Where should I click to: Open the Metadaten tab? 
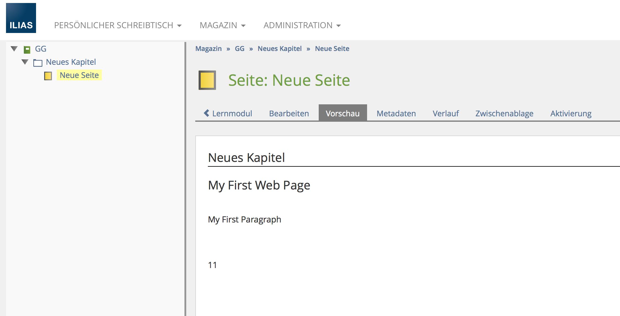click(396, 114)
